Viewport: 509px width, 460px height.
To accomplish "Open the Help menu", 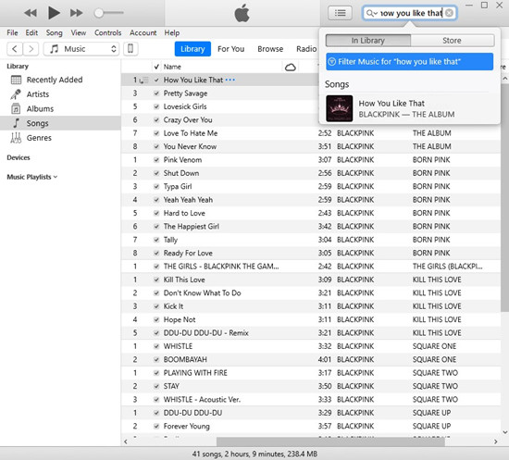I will [172, 32].
